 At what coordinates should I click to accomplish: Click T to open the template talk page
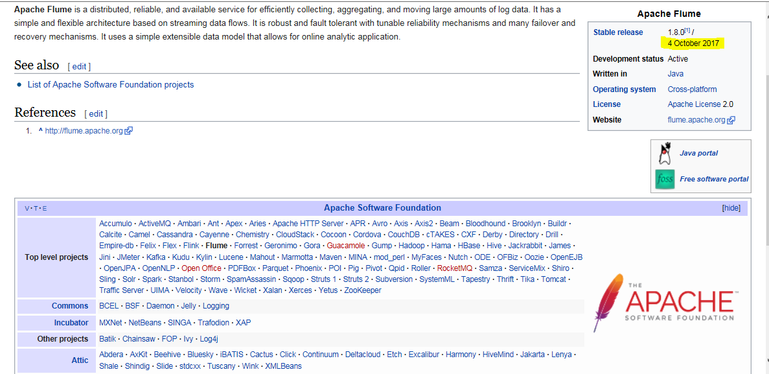pyautogui.click(x=36, y=209)
